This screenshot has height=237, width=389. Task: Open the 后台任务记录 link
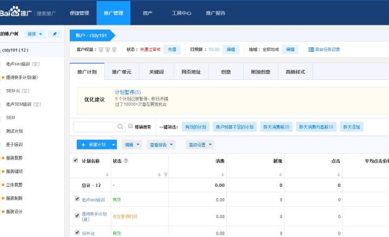pyautogui.click(x=327, y=49)
